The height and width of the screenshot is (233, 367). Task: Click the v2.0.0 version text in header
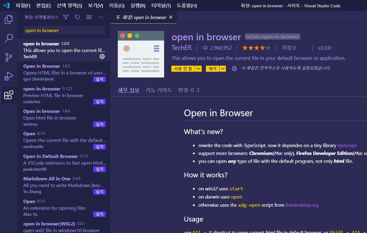coord(324,48)
